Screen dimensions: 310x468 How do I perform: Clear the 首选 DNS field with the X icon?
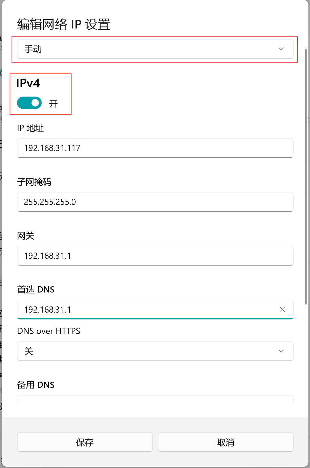(282, 309)
